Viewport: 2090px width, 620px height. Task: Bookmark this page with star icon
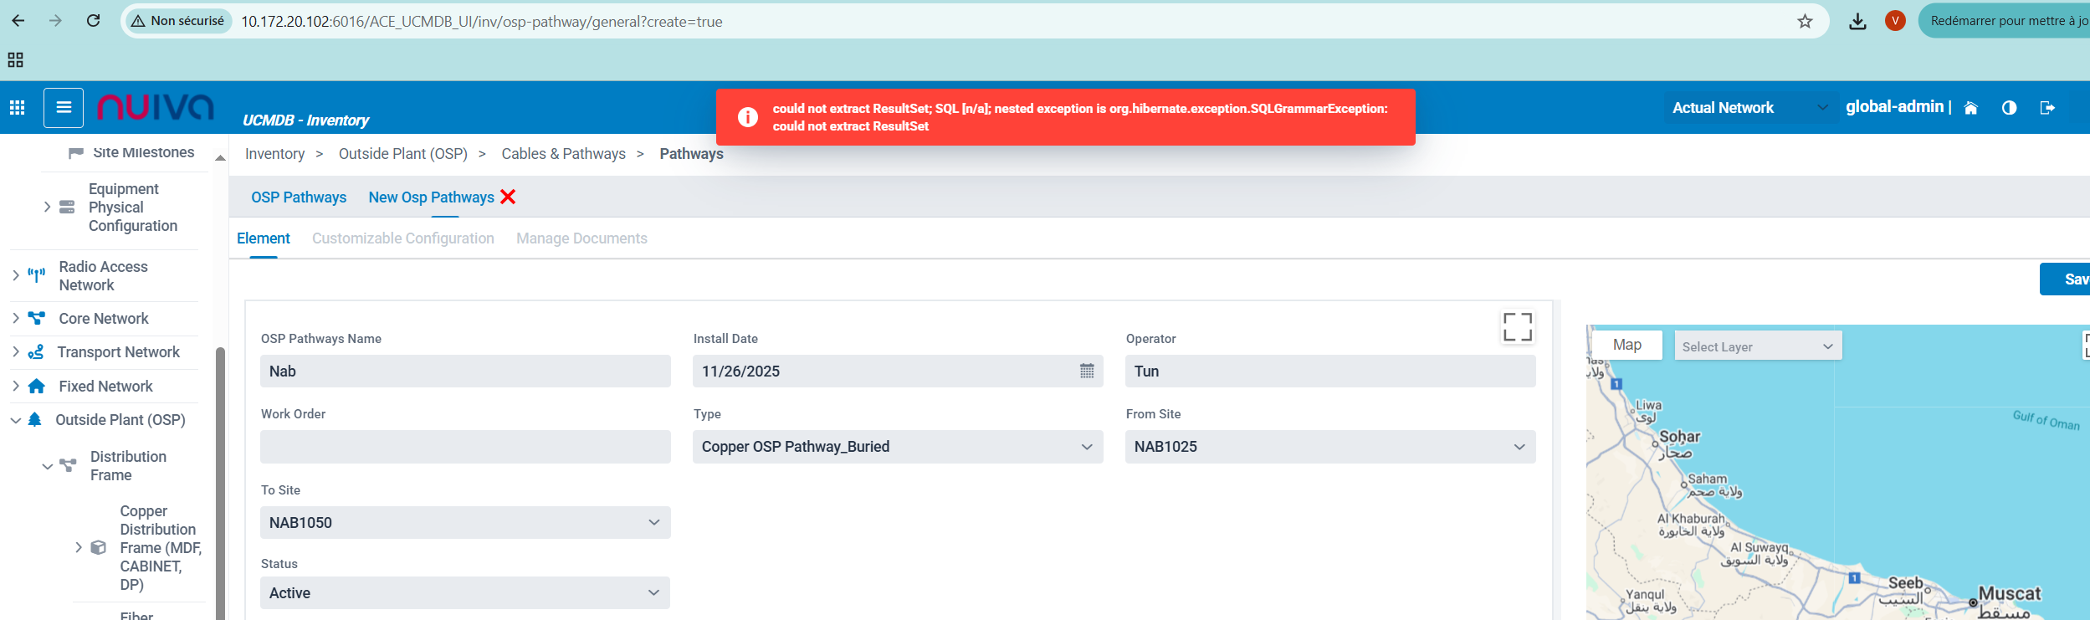pyautogui.click(x=1805, y=21)
